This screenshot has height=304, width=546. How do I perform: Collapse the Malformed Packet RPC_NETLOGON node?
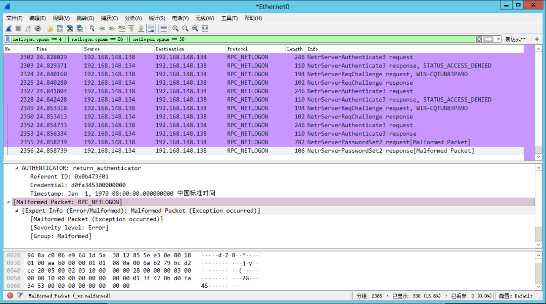[x=9, y=202]
